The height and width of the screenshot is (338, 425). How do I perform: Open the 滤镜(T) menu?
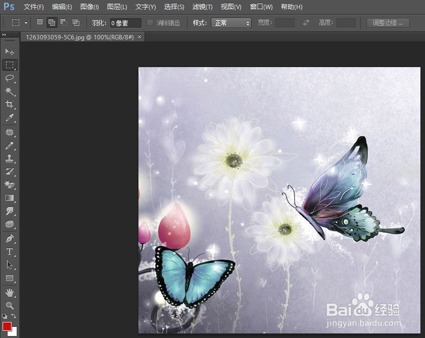pos(202,7)
